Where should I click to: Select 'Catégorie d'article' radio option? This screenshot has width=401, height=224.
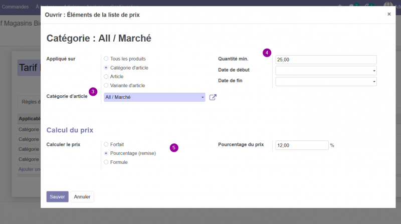point(106,68)
